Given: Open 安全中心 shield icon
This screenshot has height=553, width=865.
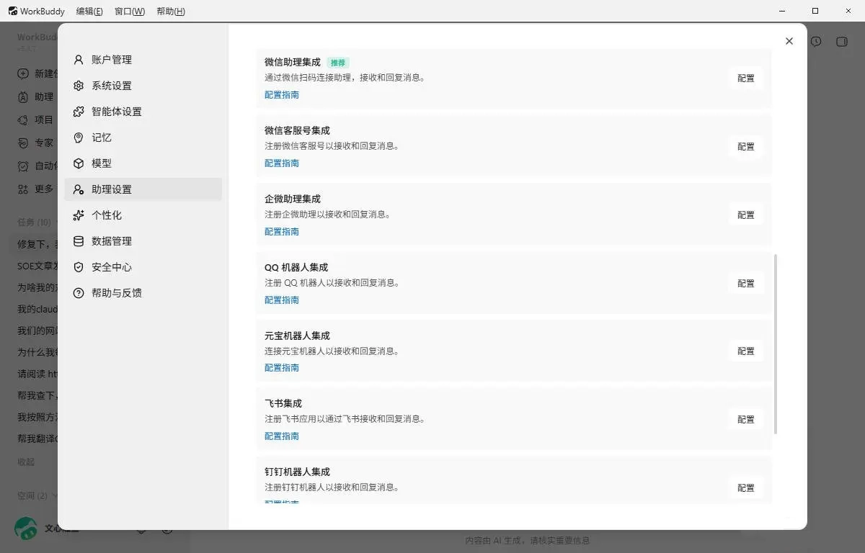Looking at the screenshot, I should pos(79,267).
